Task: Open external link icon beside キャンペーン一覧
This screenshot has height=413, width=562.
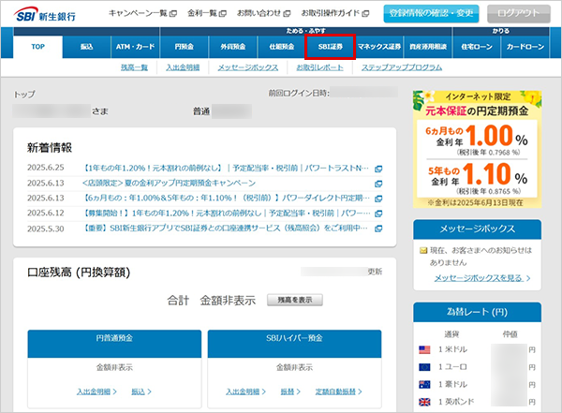Action: click(x=173, y=14)
